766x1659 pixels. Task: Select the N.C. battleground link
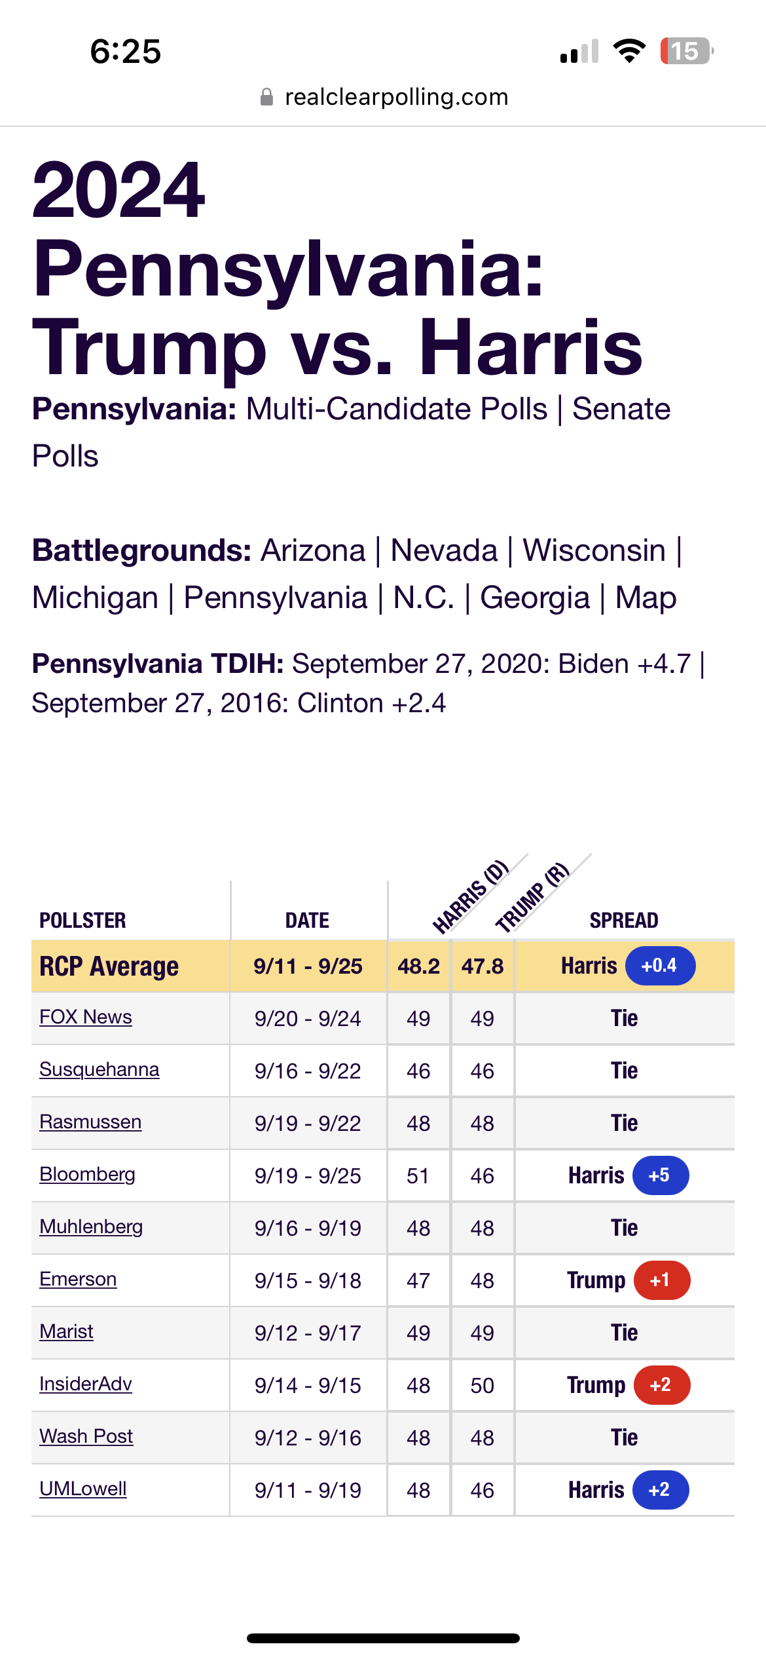(x=424, y=598)
